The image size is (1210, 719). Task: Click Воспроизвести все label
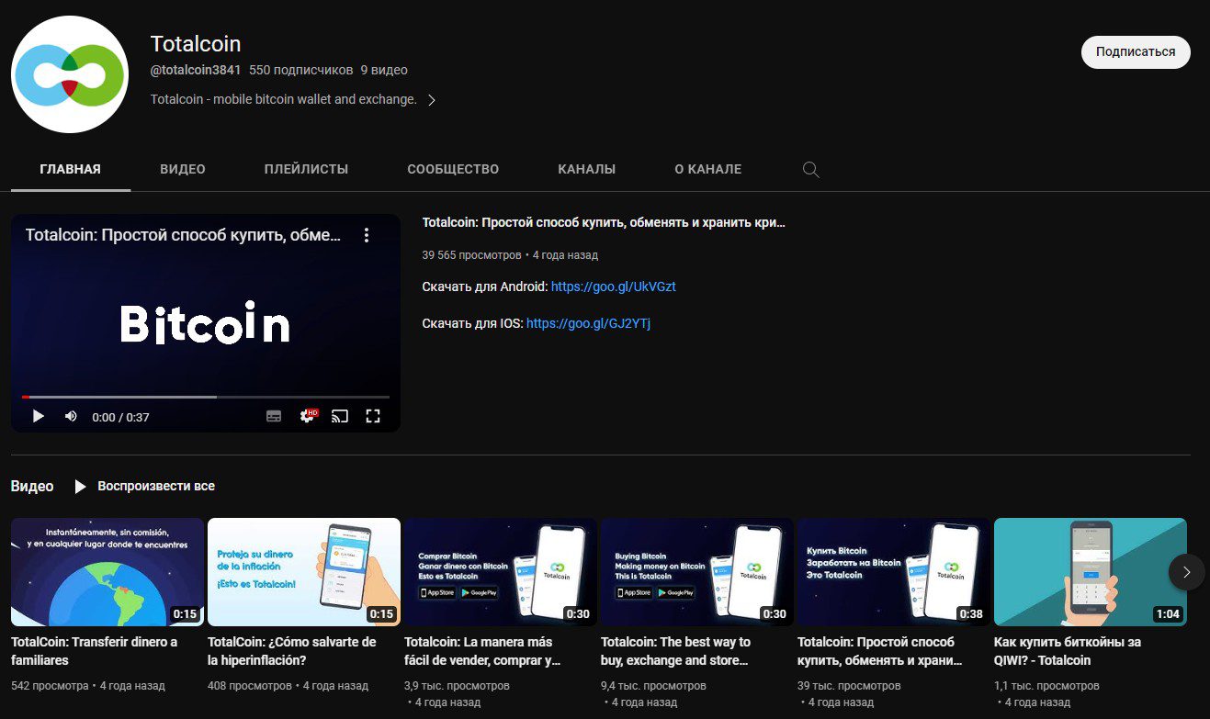156,486
